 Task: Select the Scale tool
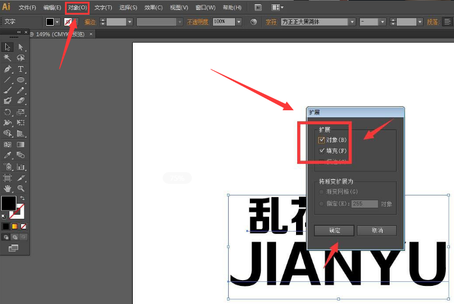pos(20,112)
